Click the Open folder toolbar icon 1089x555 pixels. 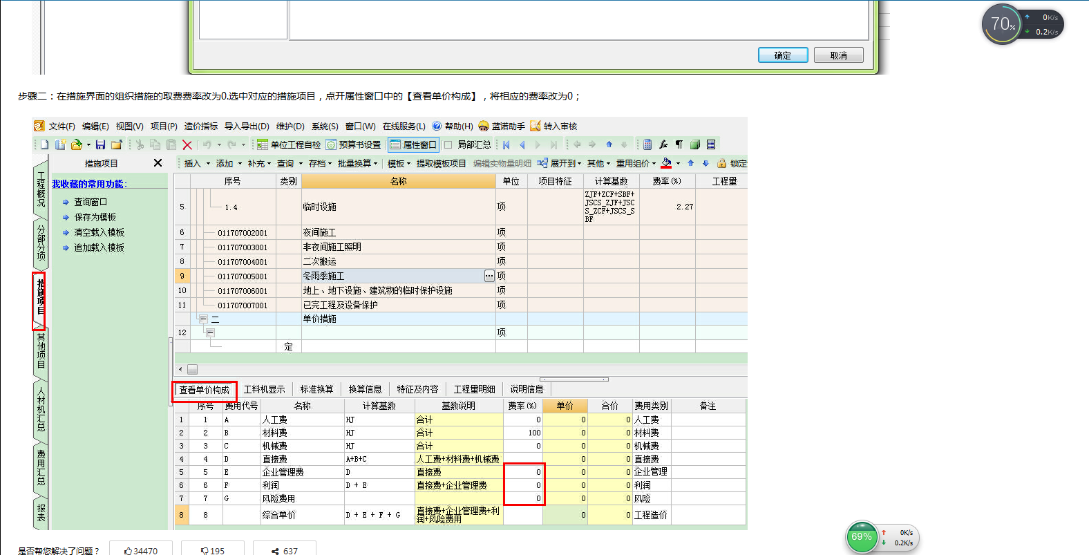[76, 144]
